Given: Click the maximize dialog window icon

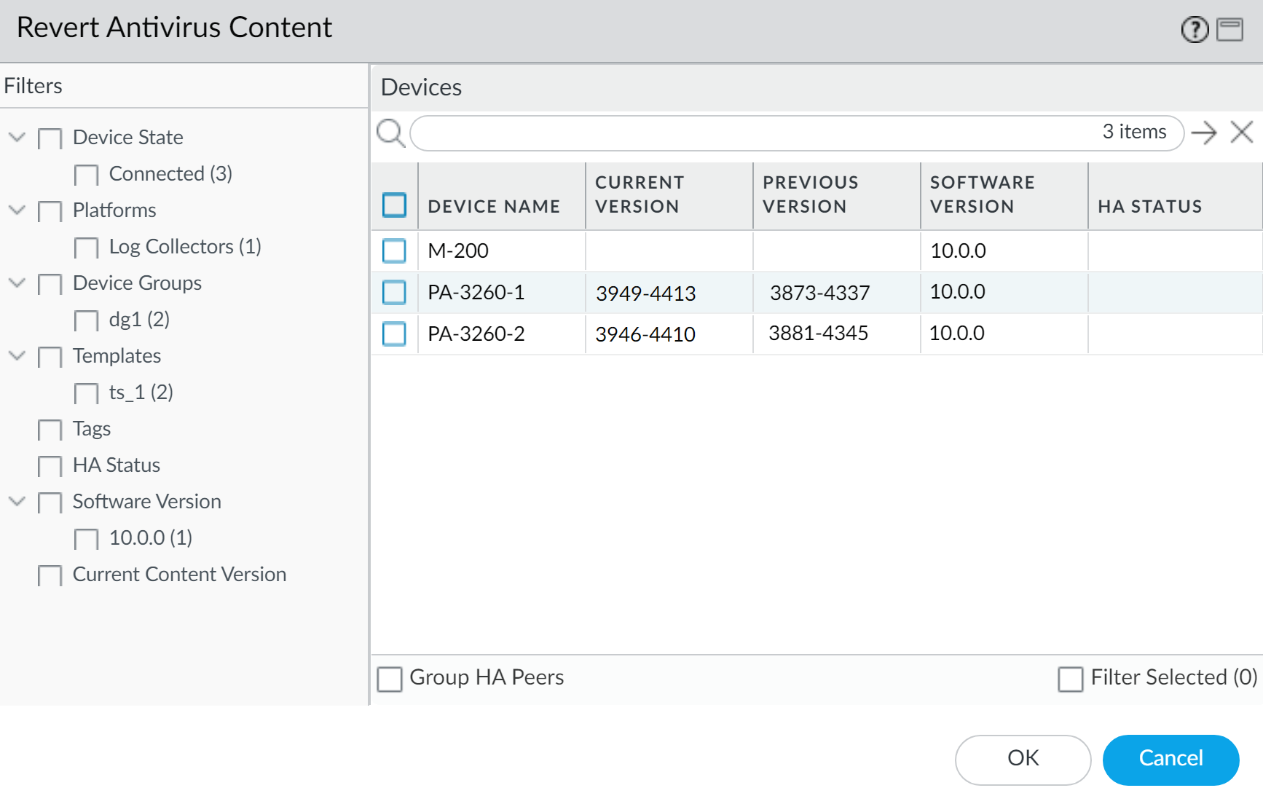Looking at the screenshot, I should tap(1230, 30).
